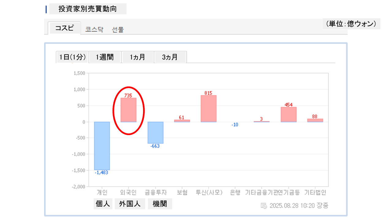Image resolution: width=392 pixels, height=220 pixels.
Task: Select the blue 금융투자 bar at -663
Action: tap(155, 133)
